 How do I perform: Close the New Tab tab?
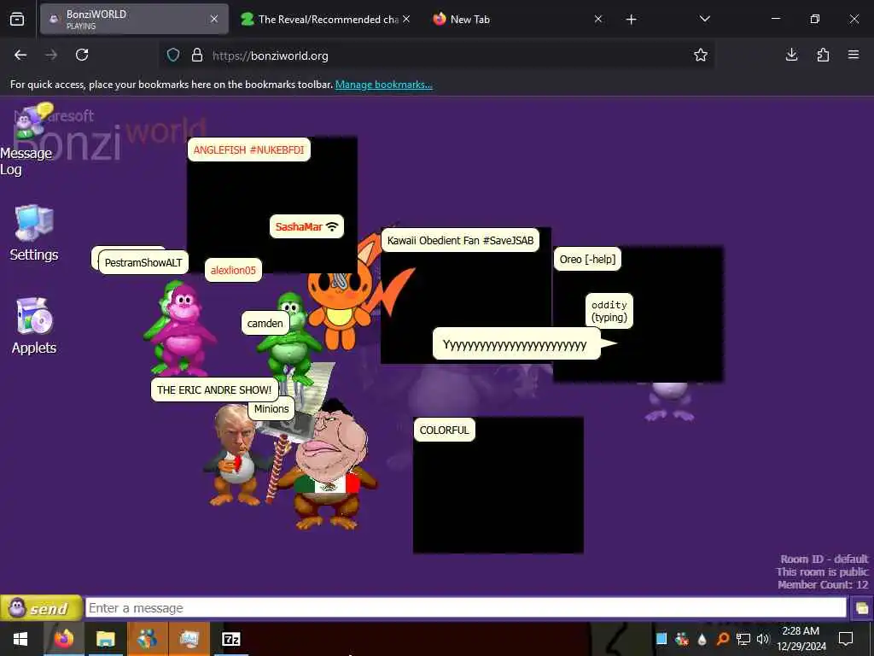click(x=598, y=20)
